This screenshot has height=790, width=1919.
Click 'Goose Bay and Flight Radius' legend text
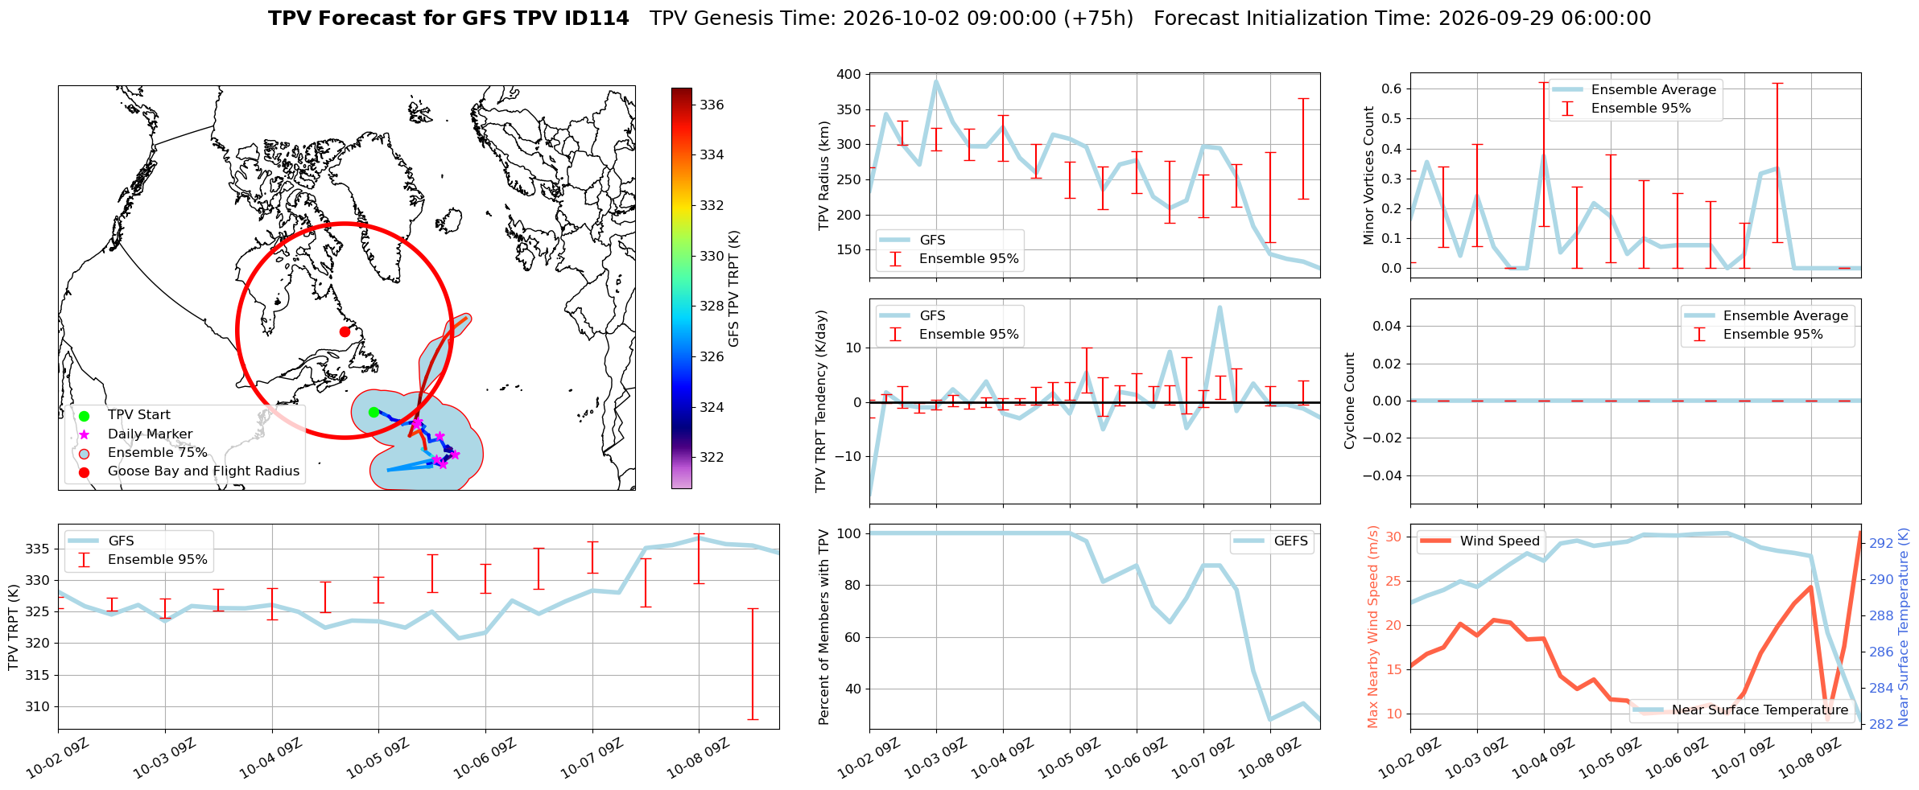tap(204, 471)
